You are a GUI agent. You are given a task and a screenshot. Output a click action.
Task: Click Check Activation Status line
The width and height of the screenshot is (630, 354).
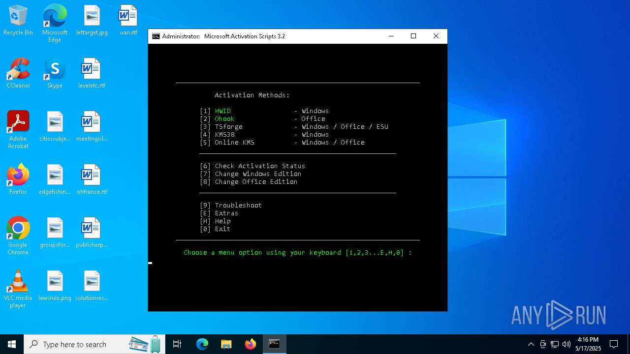coord(252,166)
